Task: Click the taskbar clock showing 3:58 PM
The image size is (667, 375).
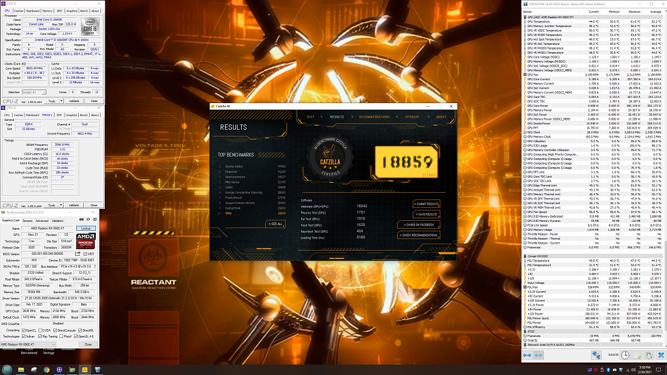Action: (645, 370)
